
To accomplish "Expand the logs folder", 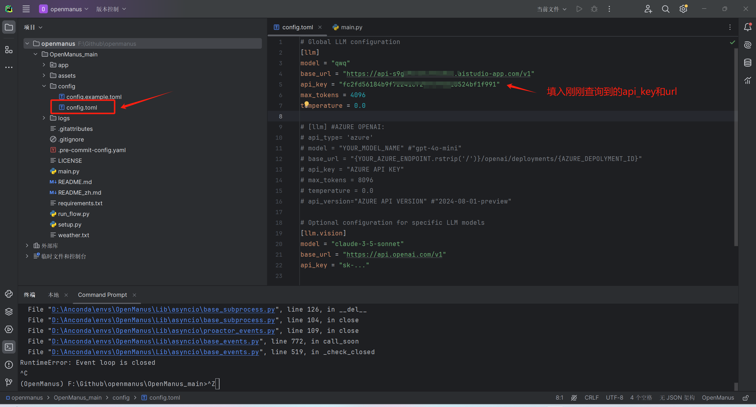I will click(x=44, y=118).
